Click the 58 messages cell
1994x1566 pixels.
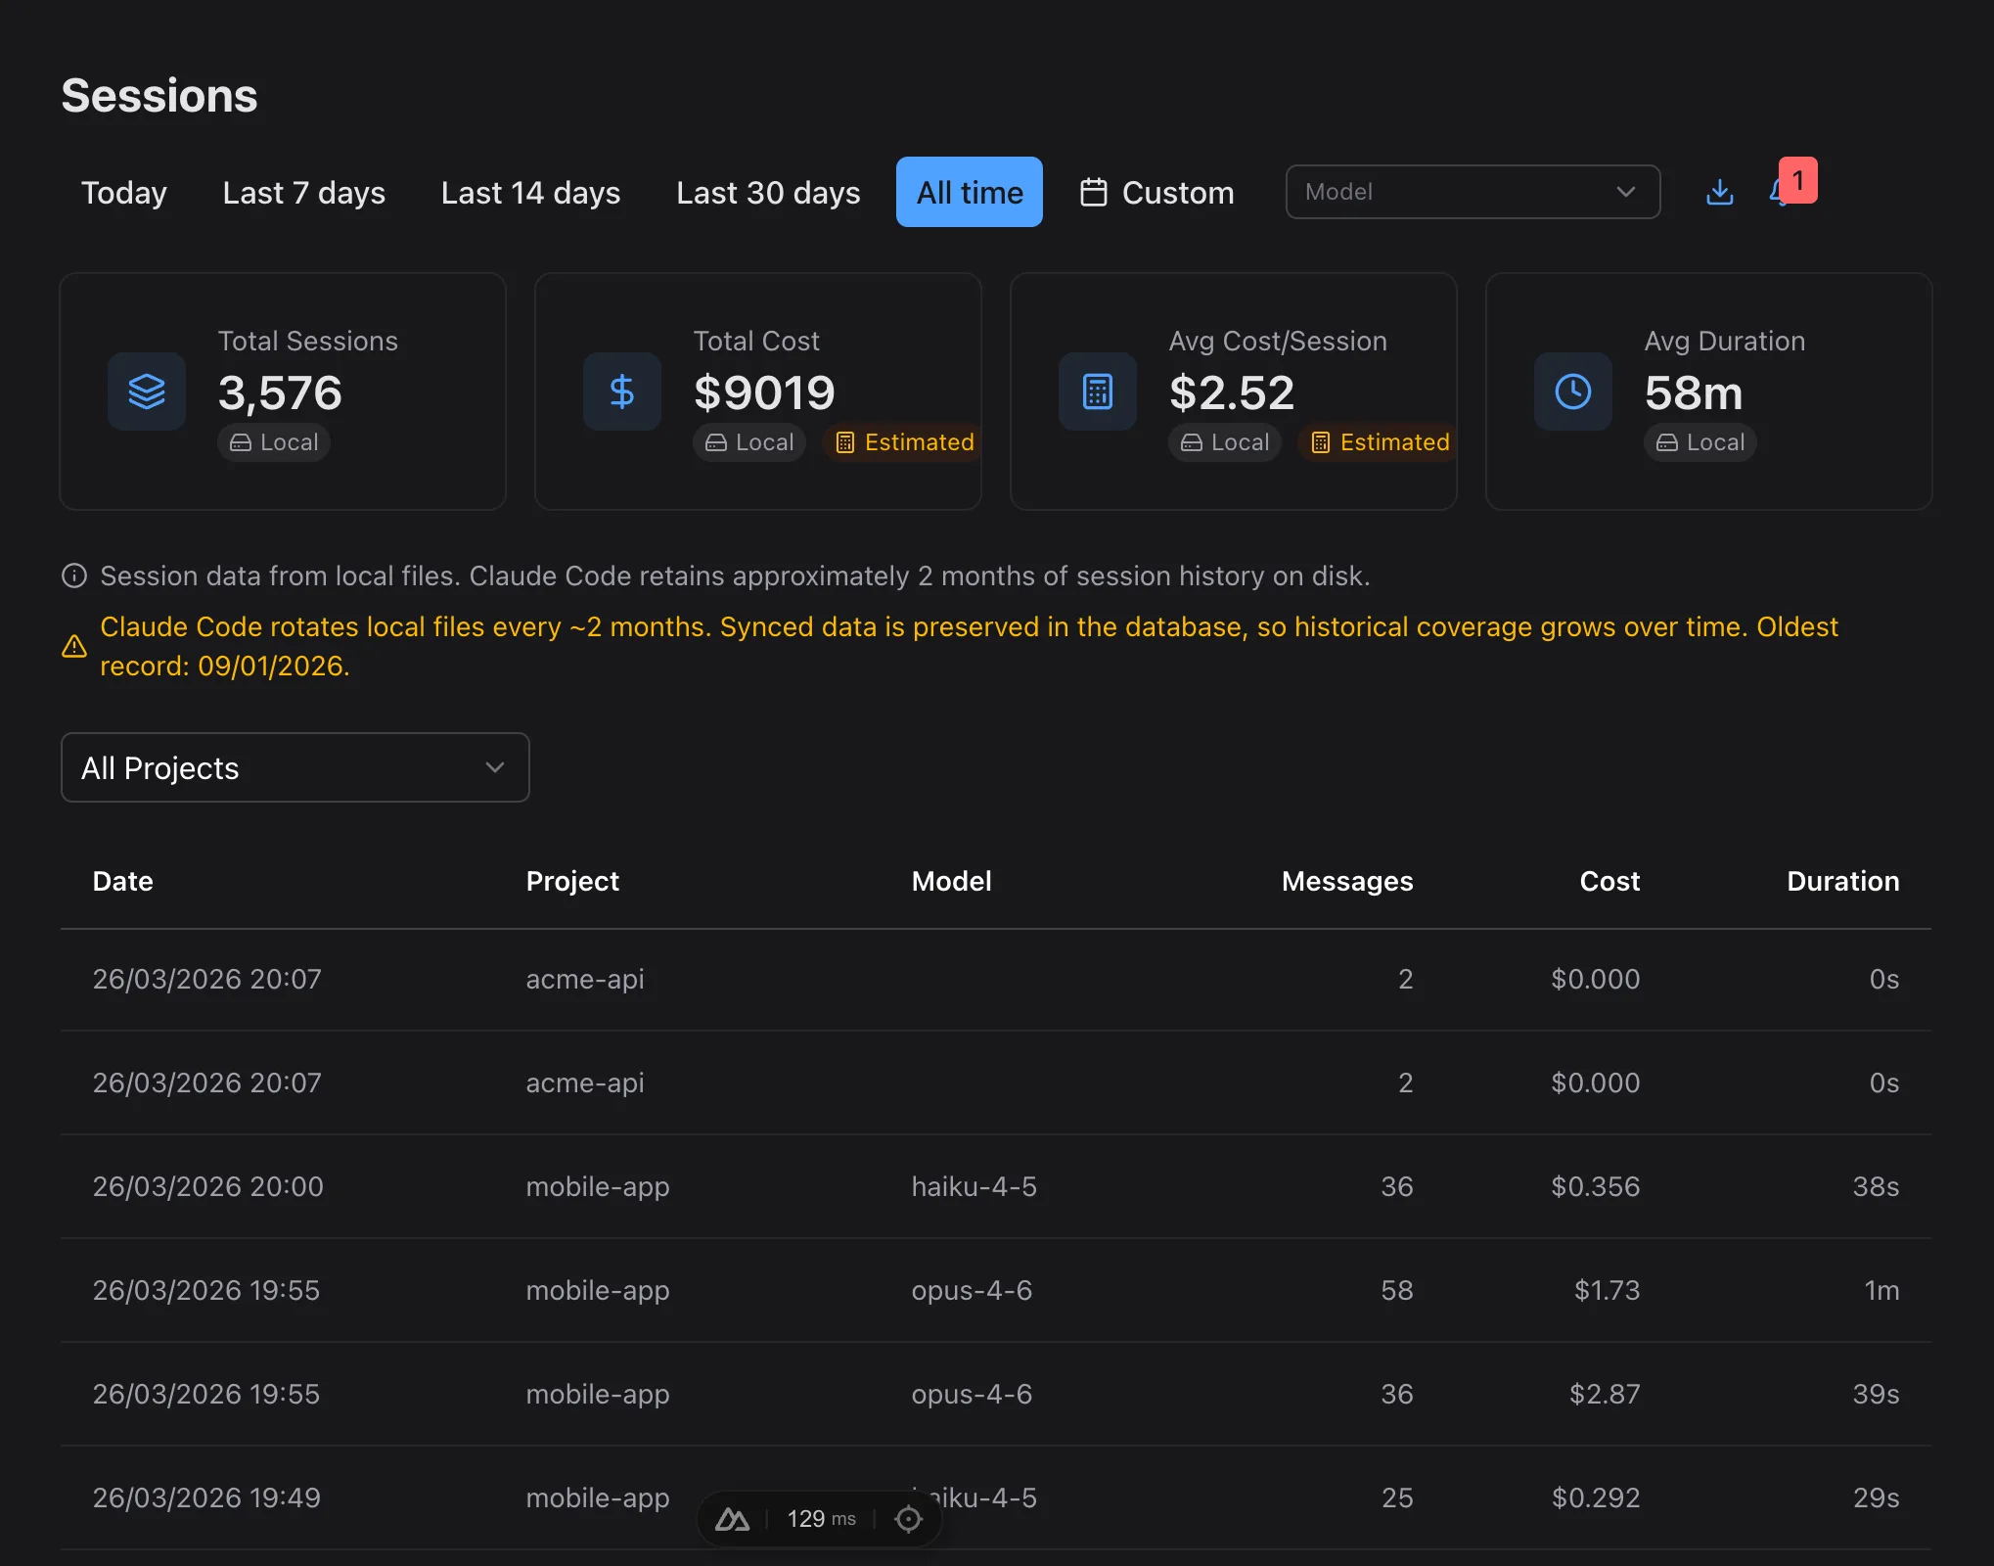[x=1396, y=1290]
